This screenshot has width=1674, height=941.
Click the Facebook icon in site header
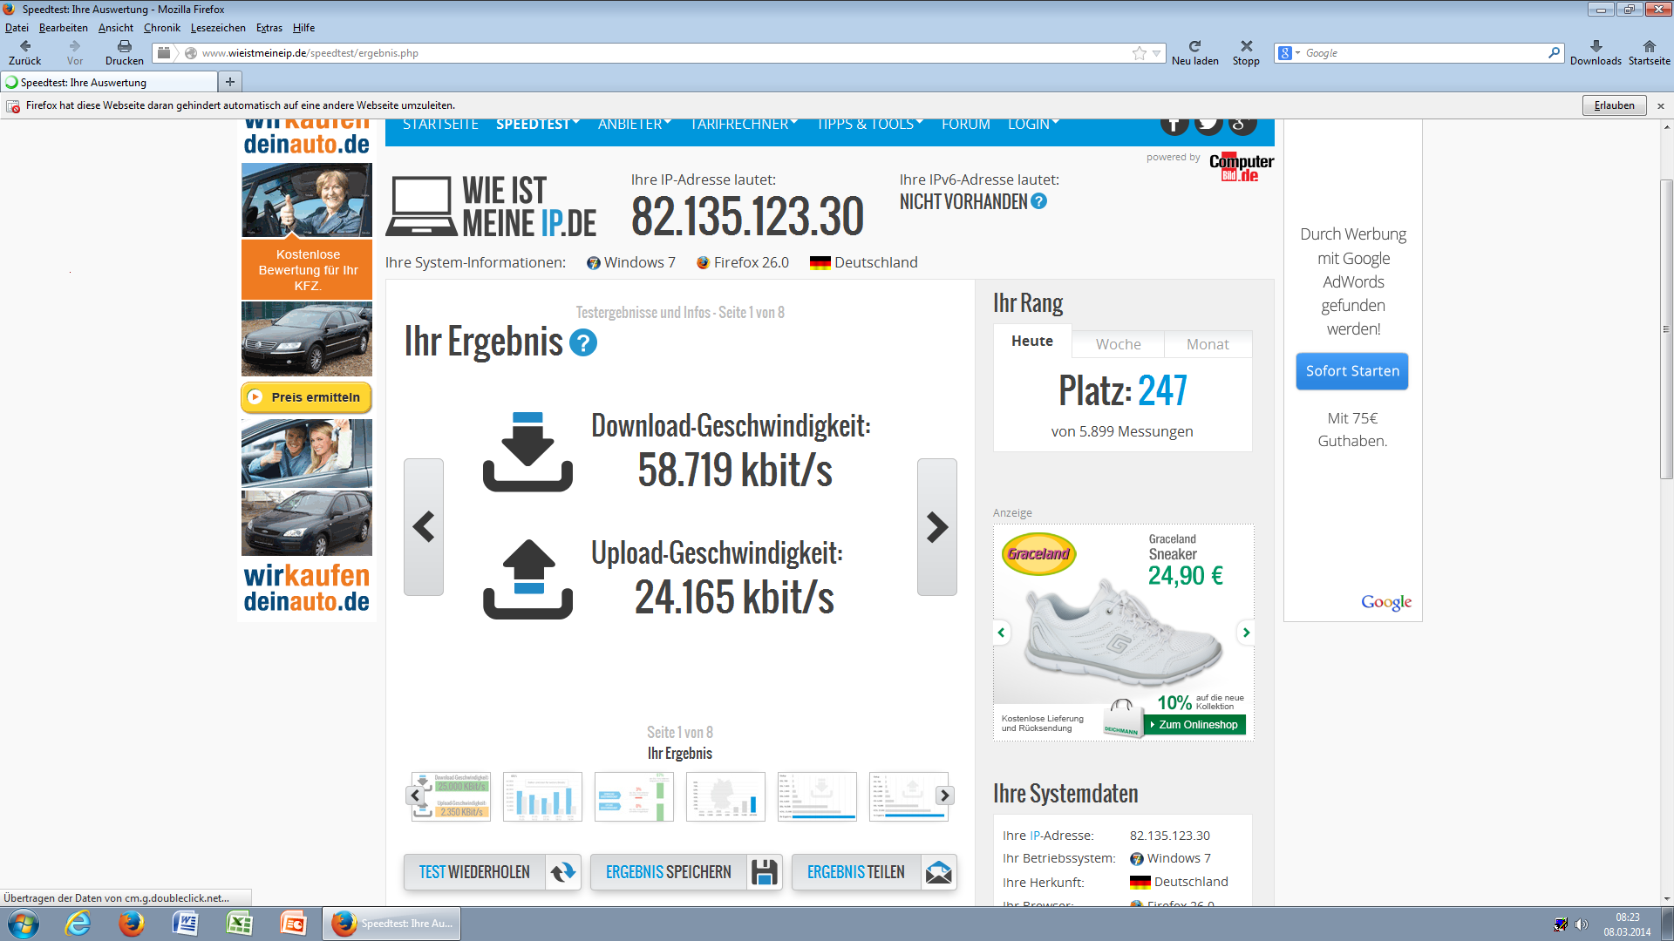click(1174, 125)
